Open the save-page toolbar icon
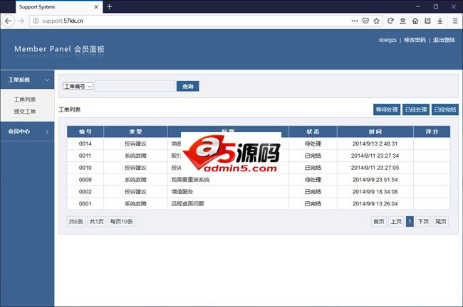Screen dimensions: 463x307 (427, 21)
